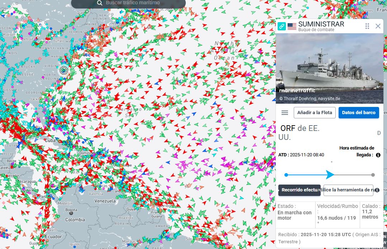The width and height of the screenshot is (387, 249).
Task: Click the SUMINISTRAR vessel name title
Action: point(321,24)
